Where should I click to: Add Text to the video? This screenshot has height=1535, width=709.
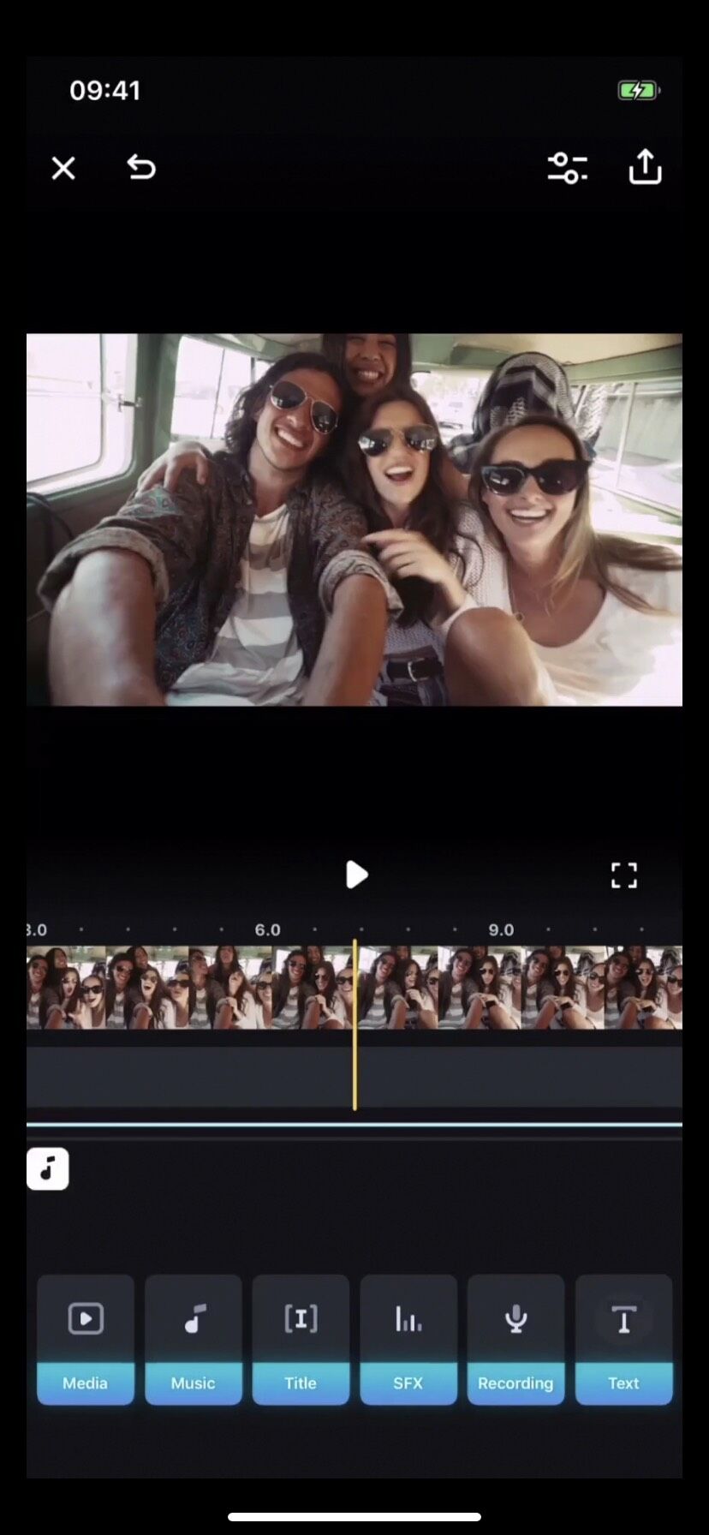pyautogui.click(x=623, y=1340)
